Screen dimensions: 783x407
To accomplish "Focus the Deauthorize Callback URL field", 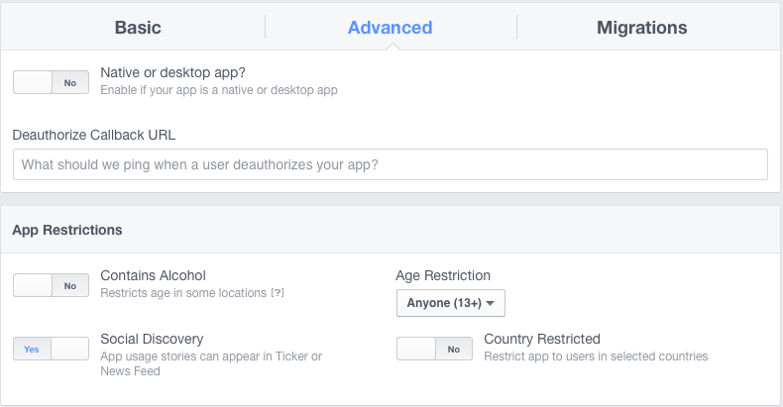I will tap(391, 164).
